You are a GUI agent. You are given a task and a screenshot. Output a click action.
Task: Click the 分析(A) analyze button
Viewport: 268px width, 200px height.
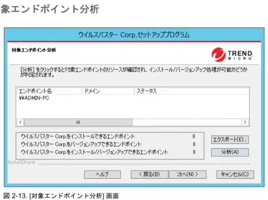click(230, 152)
